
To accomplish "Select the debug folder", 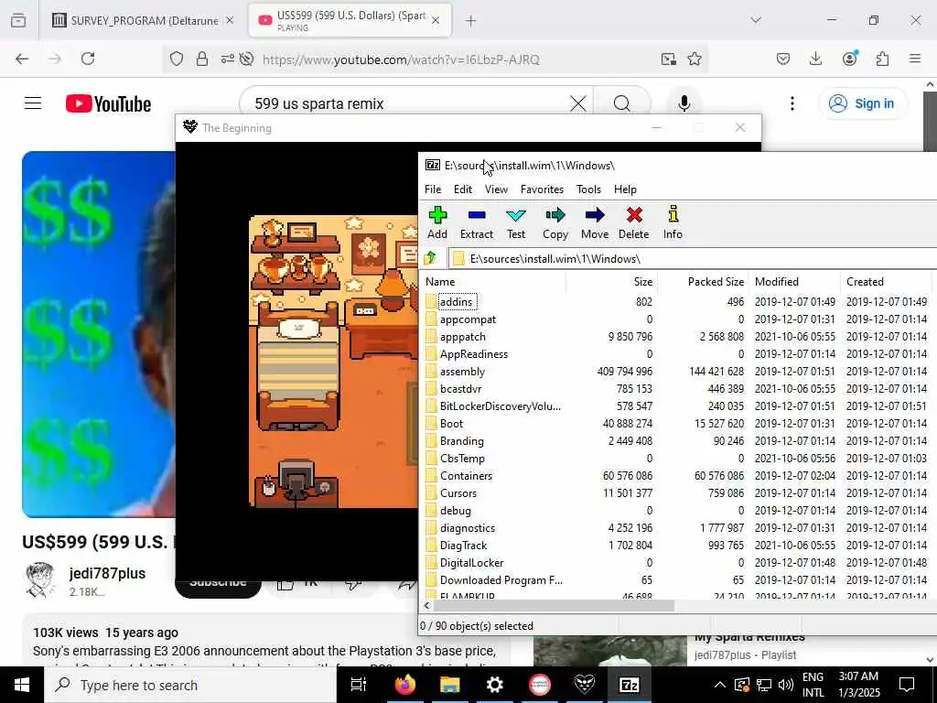I will pos(455,510).
